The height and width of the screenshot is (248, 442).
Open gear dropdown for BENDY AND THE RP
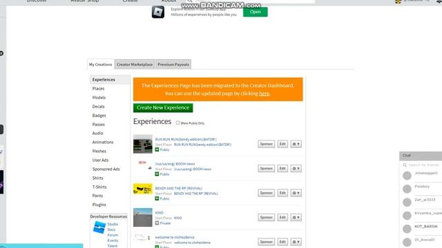pyautogui.click(x=296, y=193)
